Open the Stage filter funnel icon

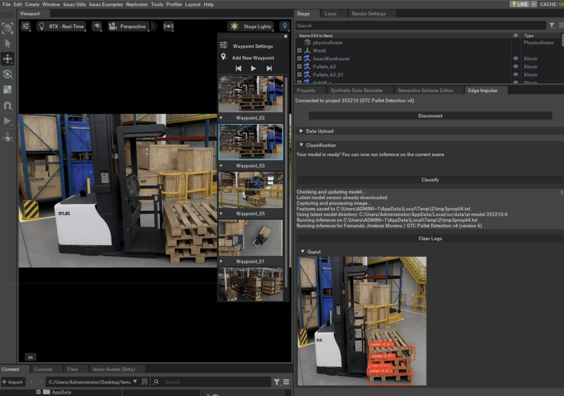(x=552, y=26)
